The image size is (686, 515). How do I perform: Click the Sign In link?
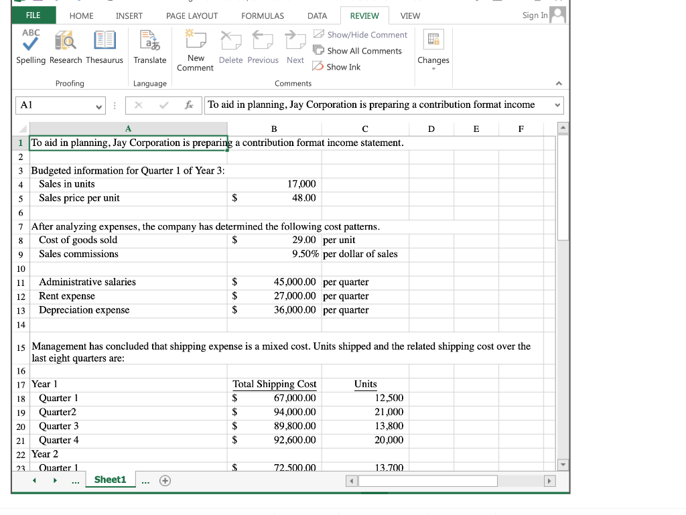coord(534,15)
